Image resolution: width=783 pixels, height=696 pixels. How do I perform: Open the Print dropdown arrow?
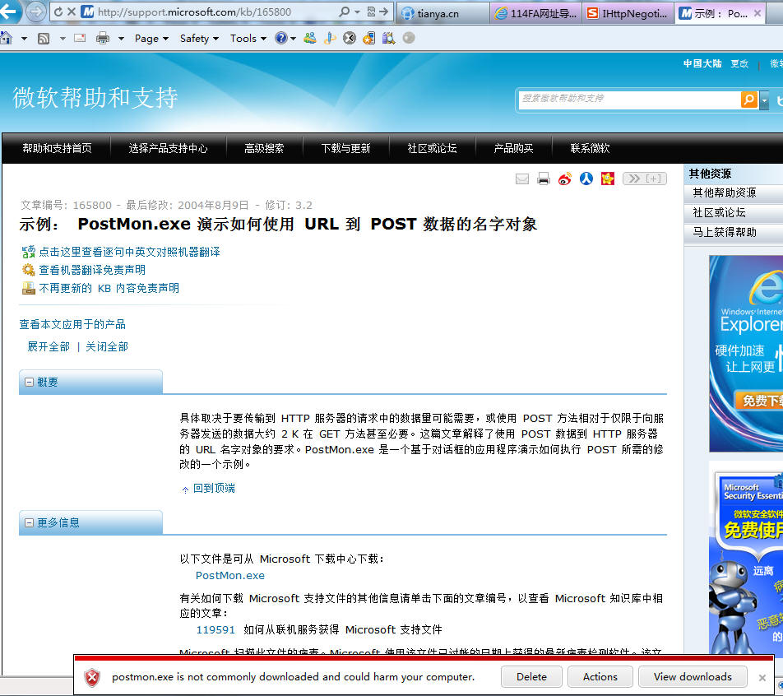121,39
